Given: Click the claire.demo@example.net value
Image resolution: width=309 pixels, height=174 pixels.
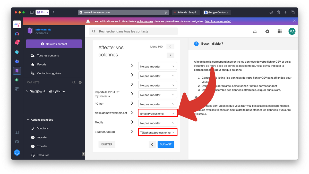Looking at the screenshot, I should [x=111, y=113].
